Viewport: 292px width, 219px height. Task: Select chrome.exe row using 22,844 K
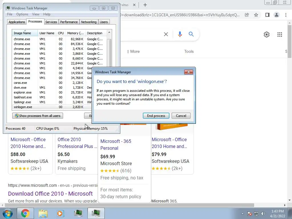pyautogui.click(x=60, y=63)
